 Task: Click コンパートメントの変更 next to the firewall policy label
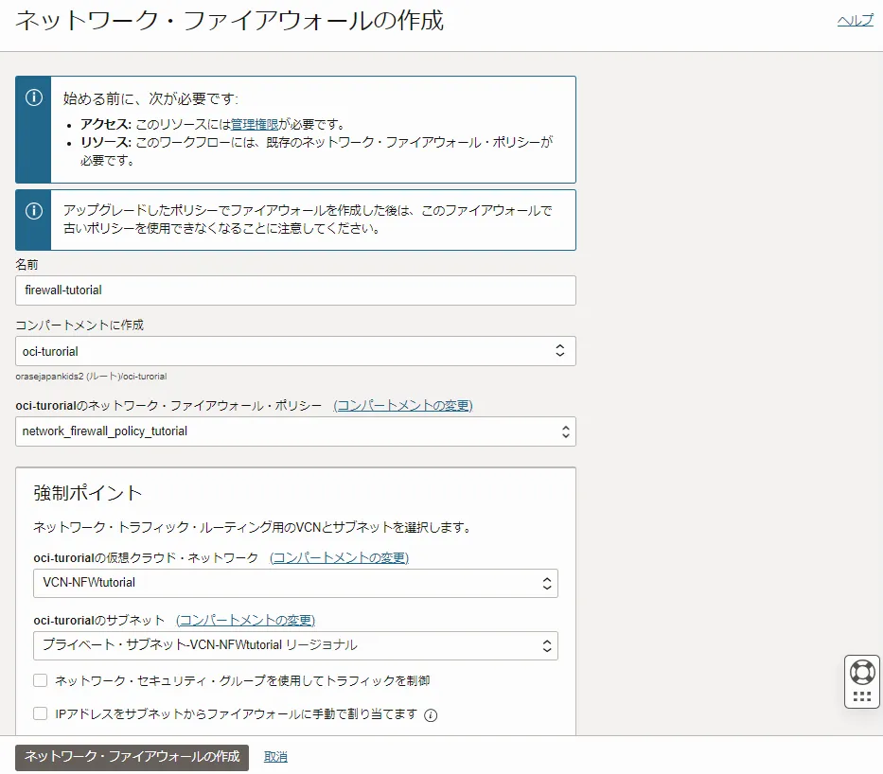tap(403, 405)
